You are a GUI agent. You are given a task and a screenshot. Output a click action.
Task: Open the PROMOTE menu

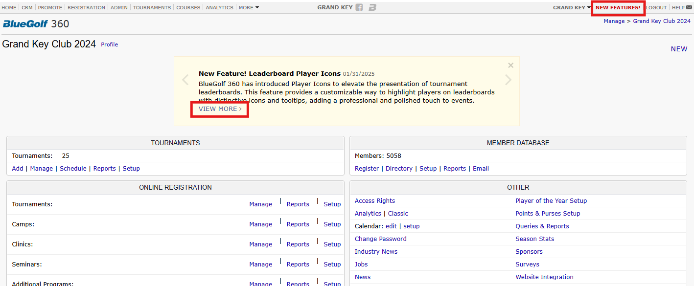[x=50, y=8]
